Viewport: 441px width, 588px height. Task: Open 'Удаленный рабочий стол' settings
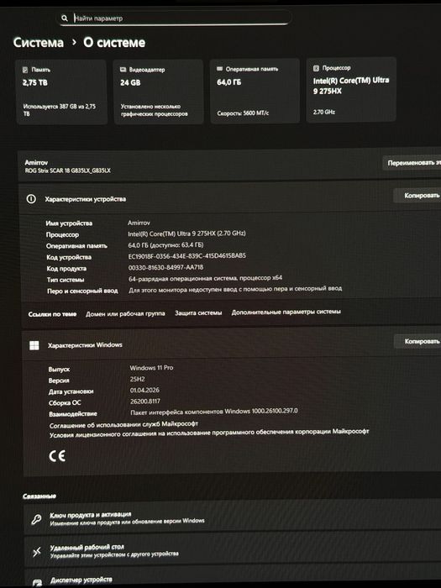click(x=233, y=550)
